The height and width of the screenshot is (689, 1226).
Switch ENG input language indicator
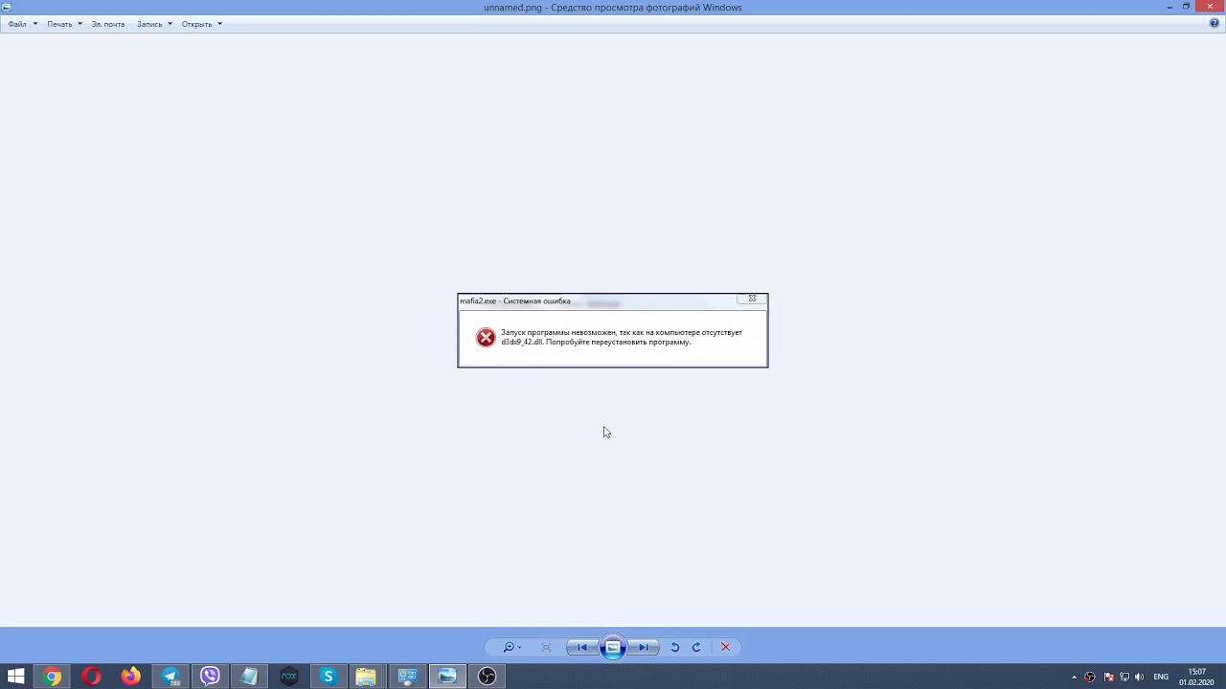click(x=1161, y=678)
